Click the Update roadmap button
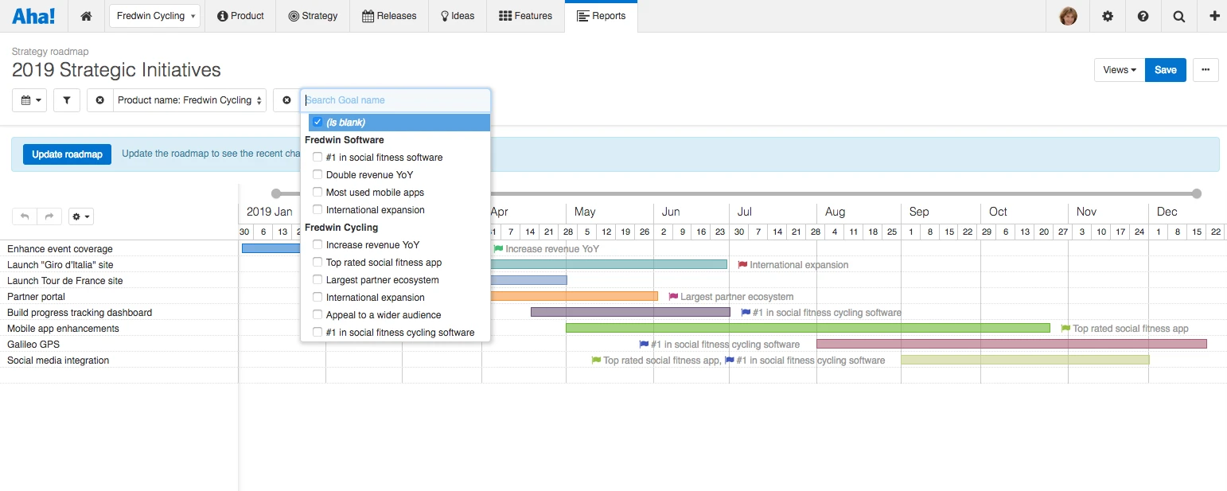This screenshot has width=1227, height=491. 67,154
